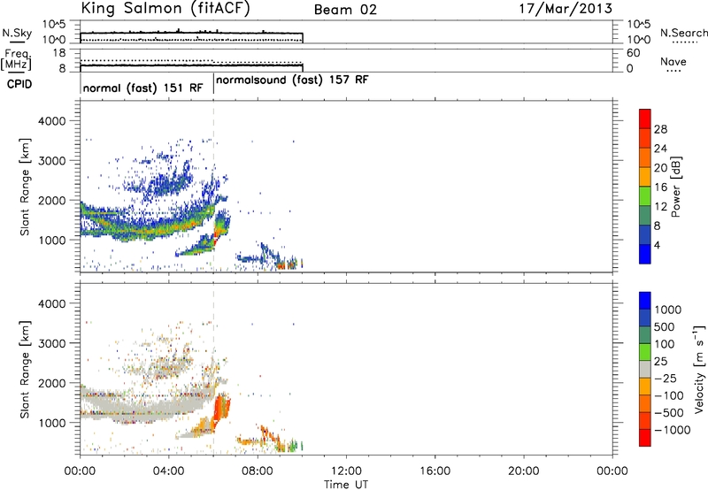Click the 500 tick on velocity colorbar
The image size is (708, 490).
665,326
